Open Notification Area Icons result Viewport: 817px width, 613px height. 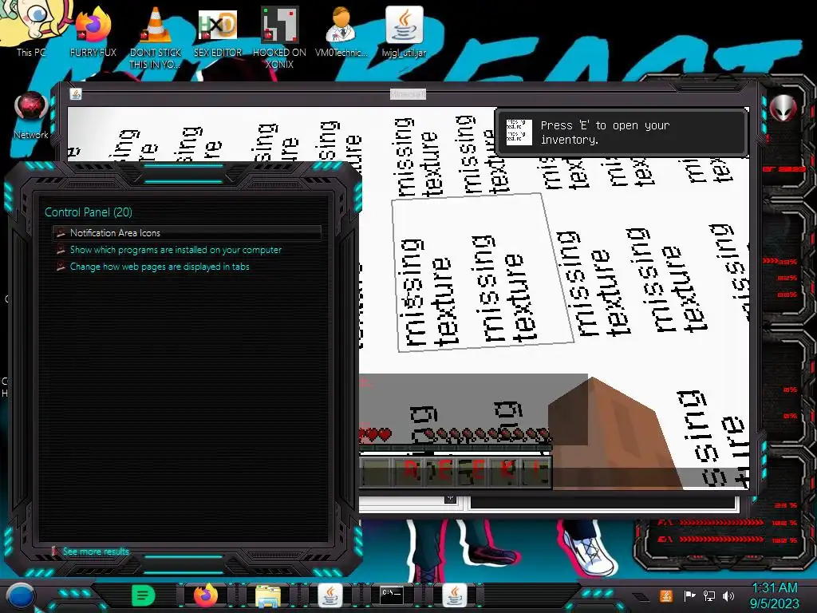click(x=187, y=233)
